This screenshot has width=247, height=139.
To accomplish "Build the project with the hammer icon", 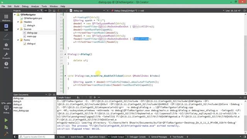I will click(x=6, y=134).
